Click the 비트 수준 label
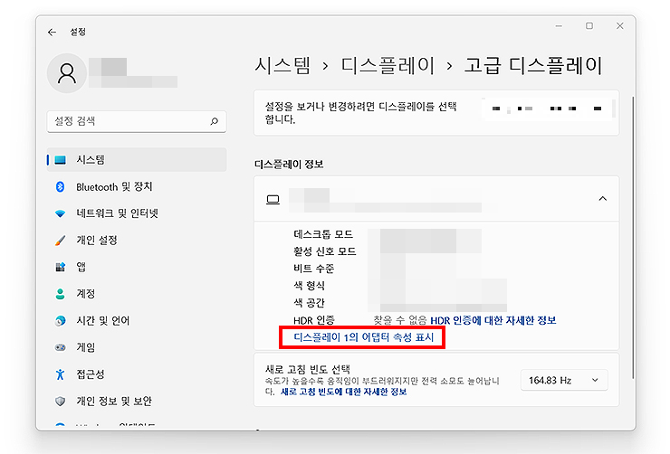 [313, 269]
